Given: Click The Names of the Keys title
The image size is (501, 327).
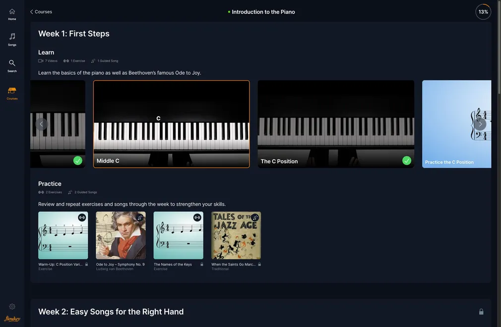Looking at the screenshot, I should 173,264.
